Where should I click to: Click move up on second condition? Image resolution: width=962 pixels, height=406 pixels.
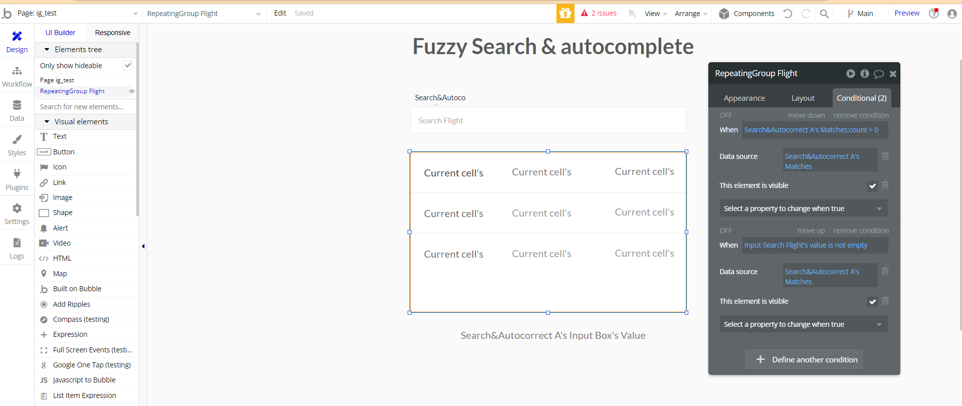click(x=811, y=231)
